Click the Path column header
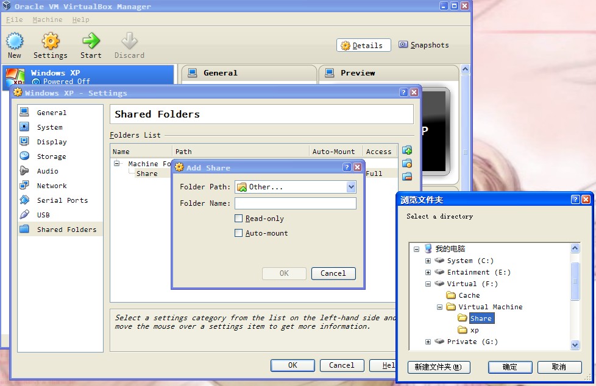The image size is (596, 386). coord(241,152)
